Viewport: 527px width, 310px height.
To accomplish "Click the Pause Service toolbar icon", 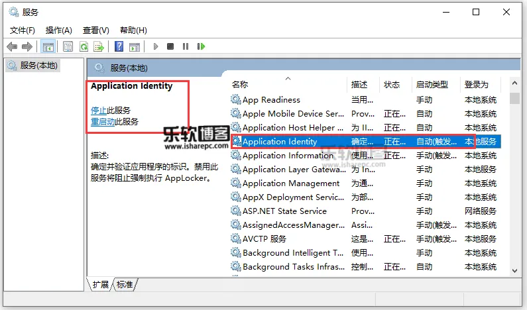I will [186, 46].
